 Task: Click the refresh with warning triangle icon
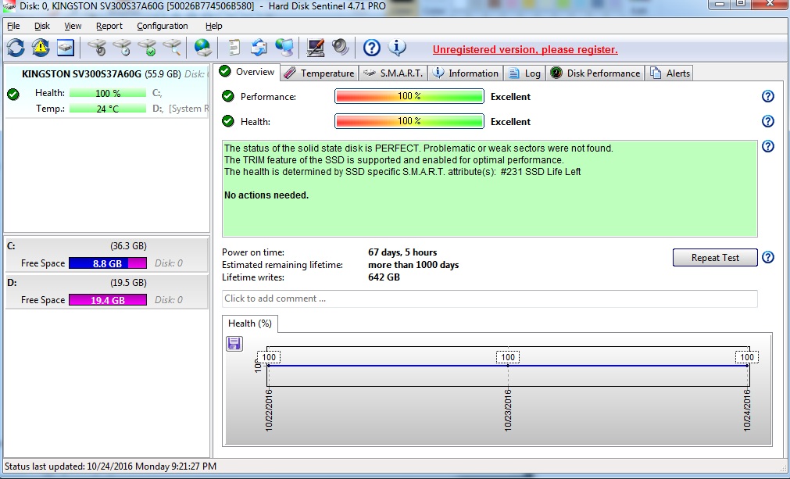coord(41,48)
